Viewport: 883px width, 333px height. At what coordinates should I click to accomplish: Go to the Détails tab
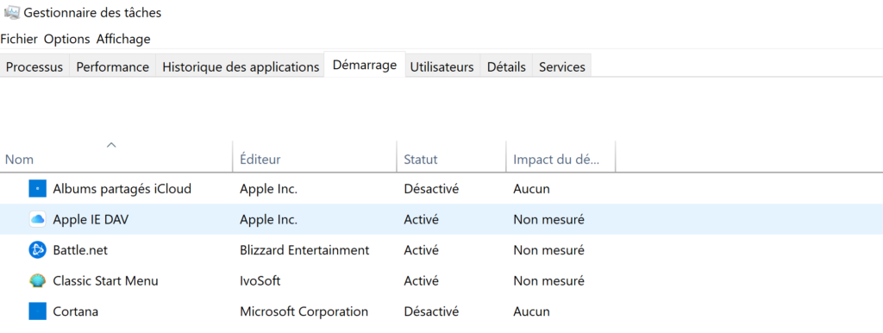(x=506, y=66)
